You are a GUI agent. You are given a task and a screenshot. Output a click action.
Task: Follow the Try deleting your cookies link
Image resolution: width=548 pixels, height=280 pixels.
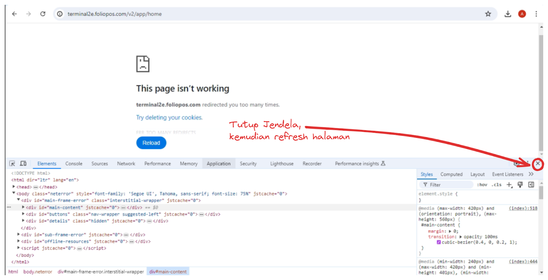click(169, 118)
